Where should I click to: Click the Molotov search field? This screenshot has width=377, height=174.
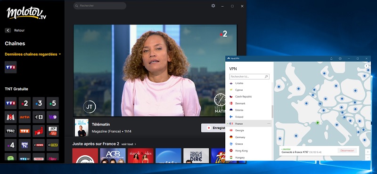point(100,6)
